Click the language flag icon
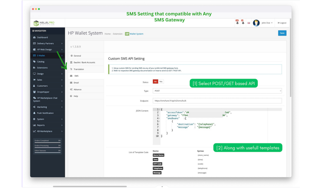The width and height of the screenshot is (322, 188). tap(249, 23)
